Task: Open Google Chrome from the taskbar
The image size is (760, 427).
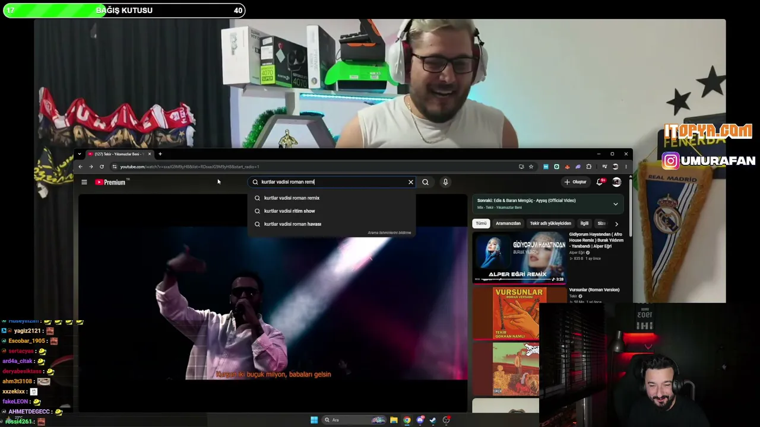Action: pyautogui.click(x=407, y=420)
